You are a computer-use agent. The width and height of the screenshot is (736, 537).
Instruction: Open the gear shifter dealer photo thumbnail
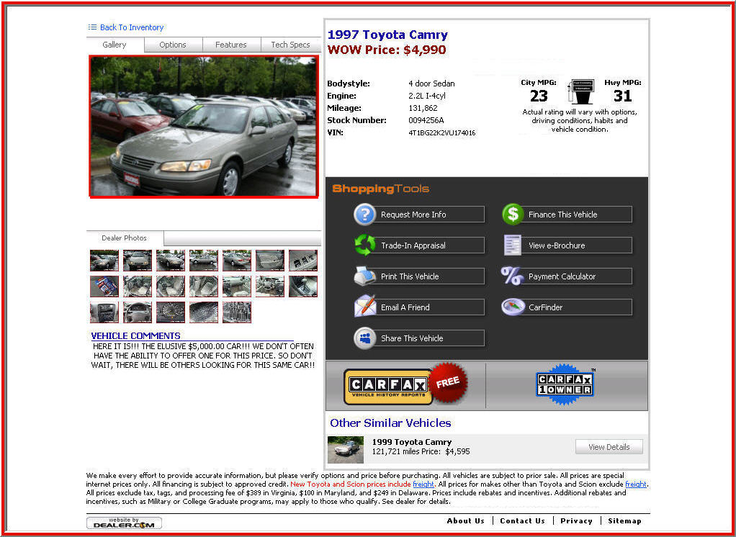click(302, 286)
